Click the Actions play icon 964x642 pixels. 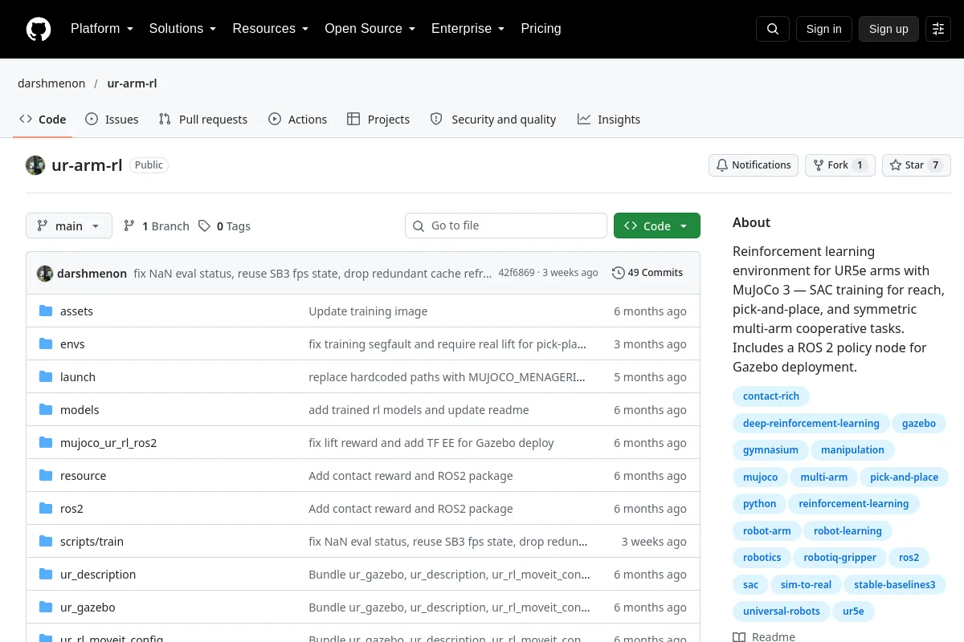pyautogui.click(x=275, y=119)
